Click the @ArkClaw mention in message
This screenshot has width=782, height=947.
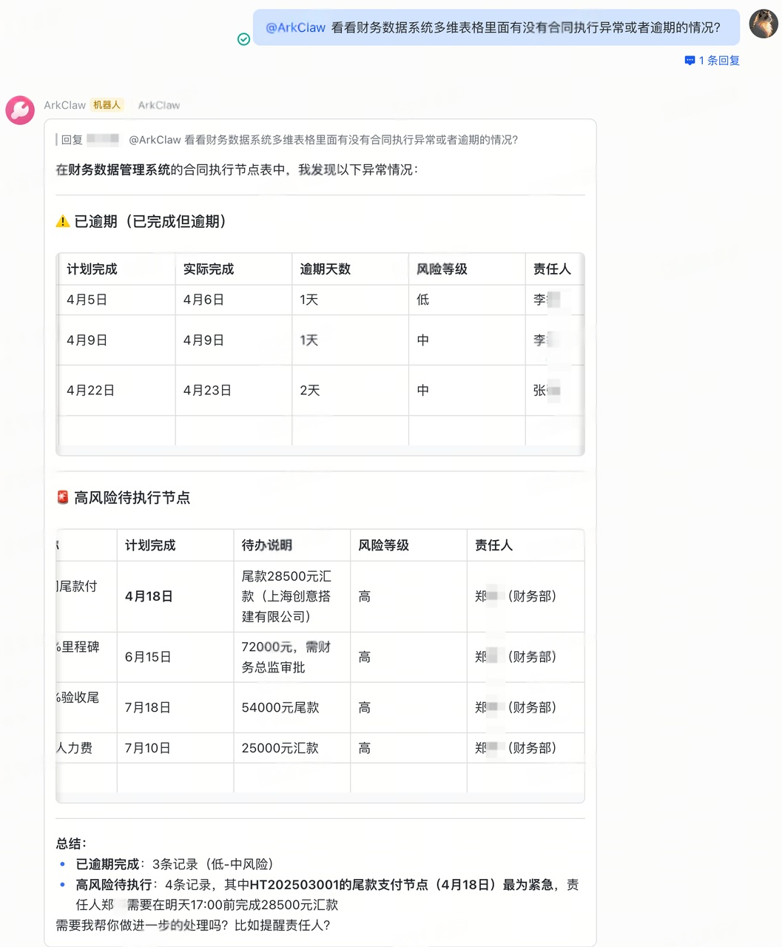tap(295, 27)
